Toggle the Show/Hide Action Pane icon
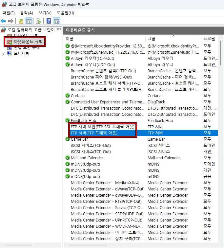Screen dimensions: 224x248 [x=57, y=21]
